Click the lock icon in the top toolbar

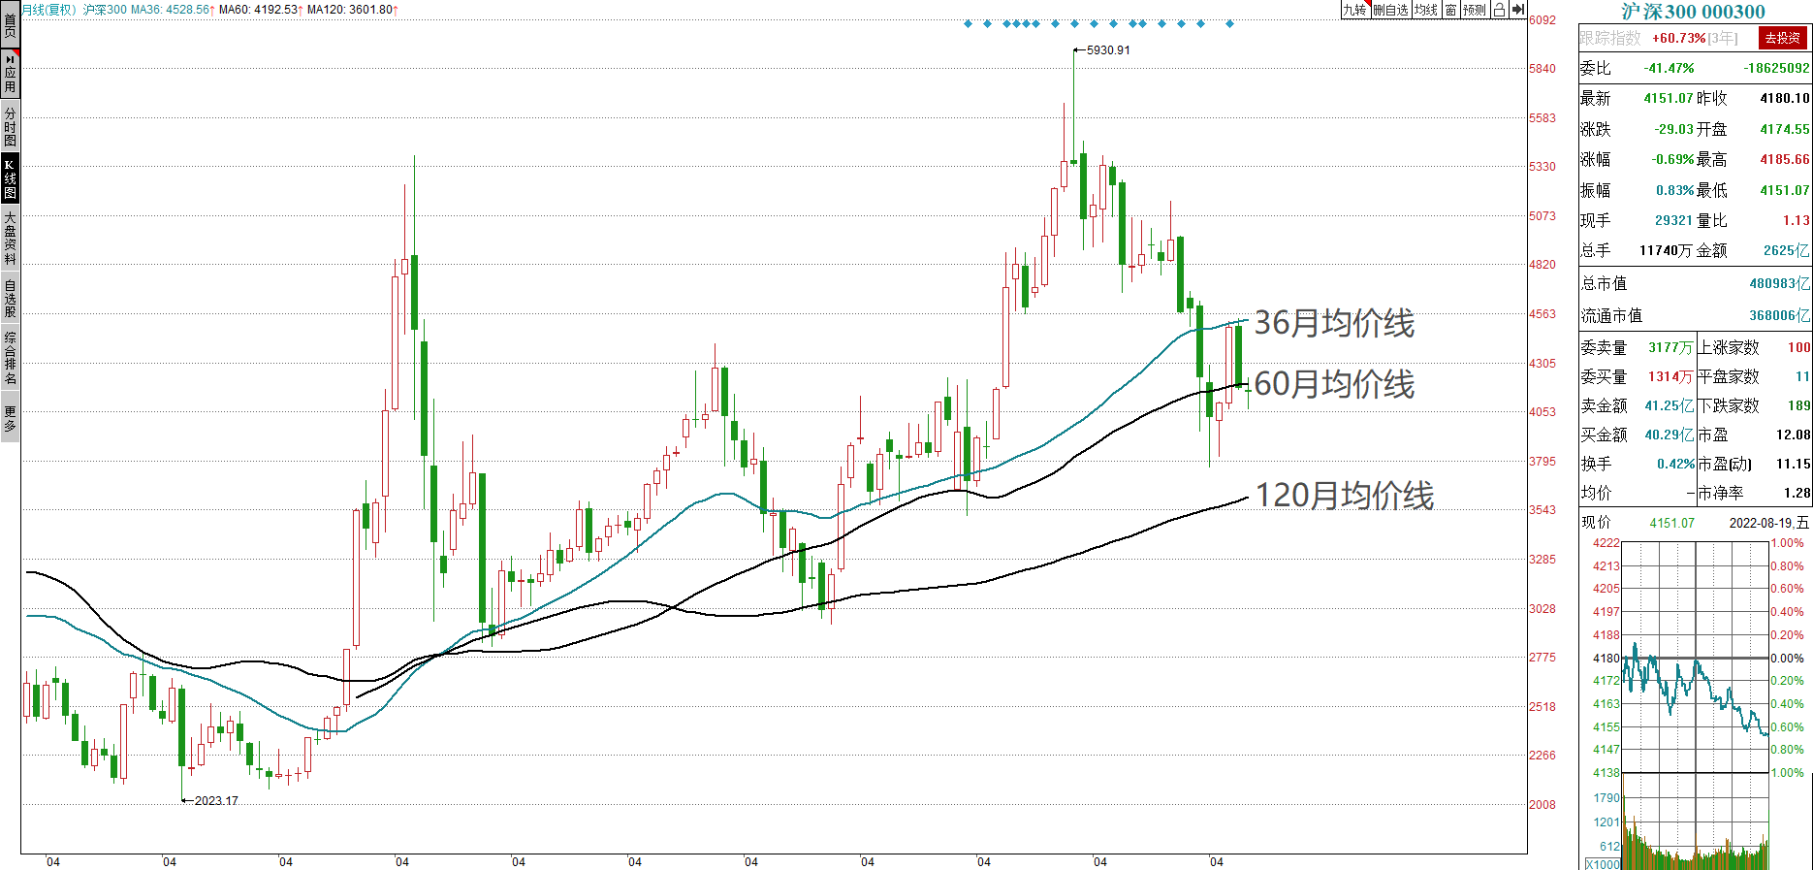[1499, 10]
